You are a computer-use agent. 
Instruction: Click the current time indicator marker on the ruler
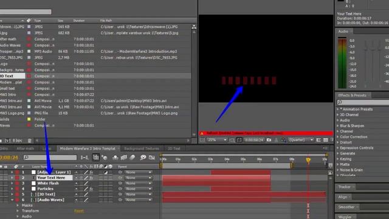pos(308,160)
